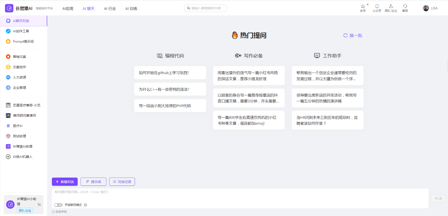This screenshot has height=216, width=448.
Task: Select the 小雅龙虾馆 小红书 question card
Action: pos(249,76)
